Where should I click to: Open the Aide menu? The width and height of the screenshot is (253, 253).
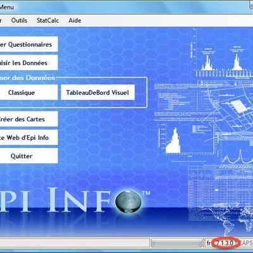coord(75,20)
